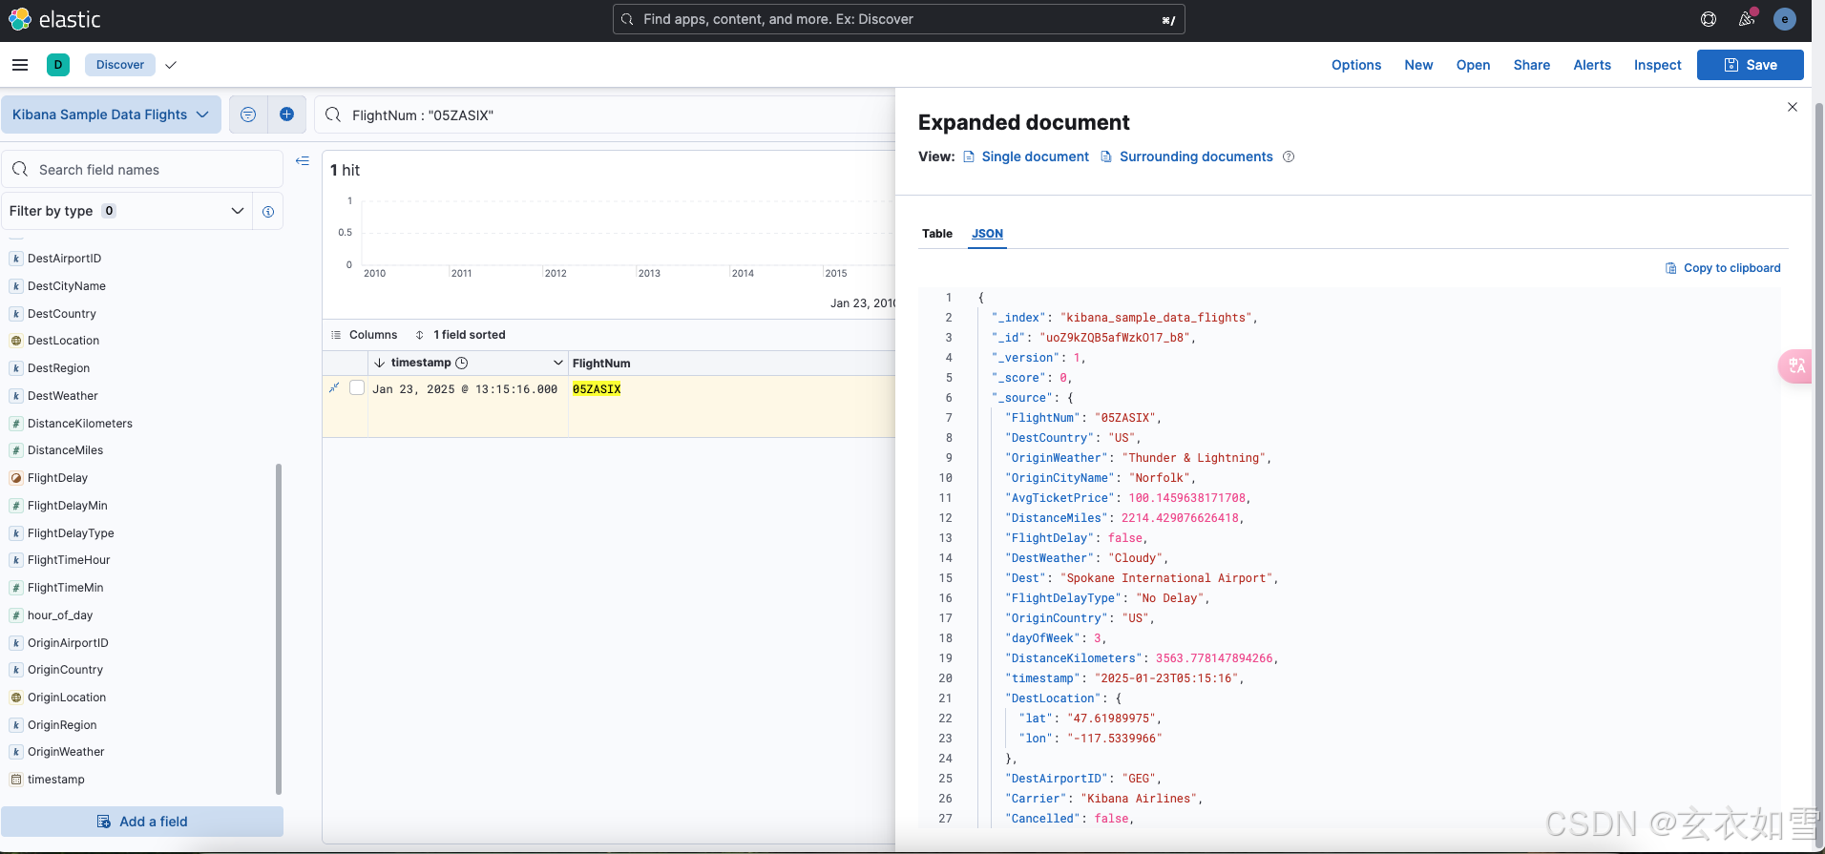This screenshot has height=854, width=1825.
Task: Click help icon beside Surrounding documents
Action: 1289,156
